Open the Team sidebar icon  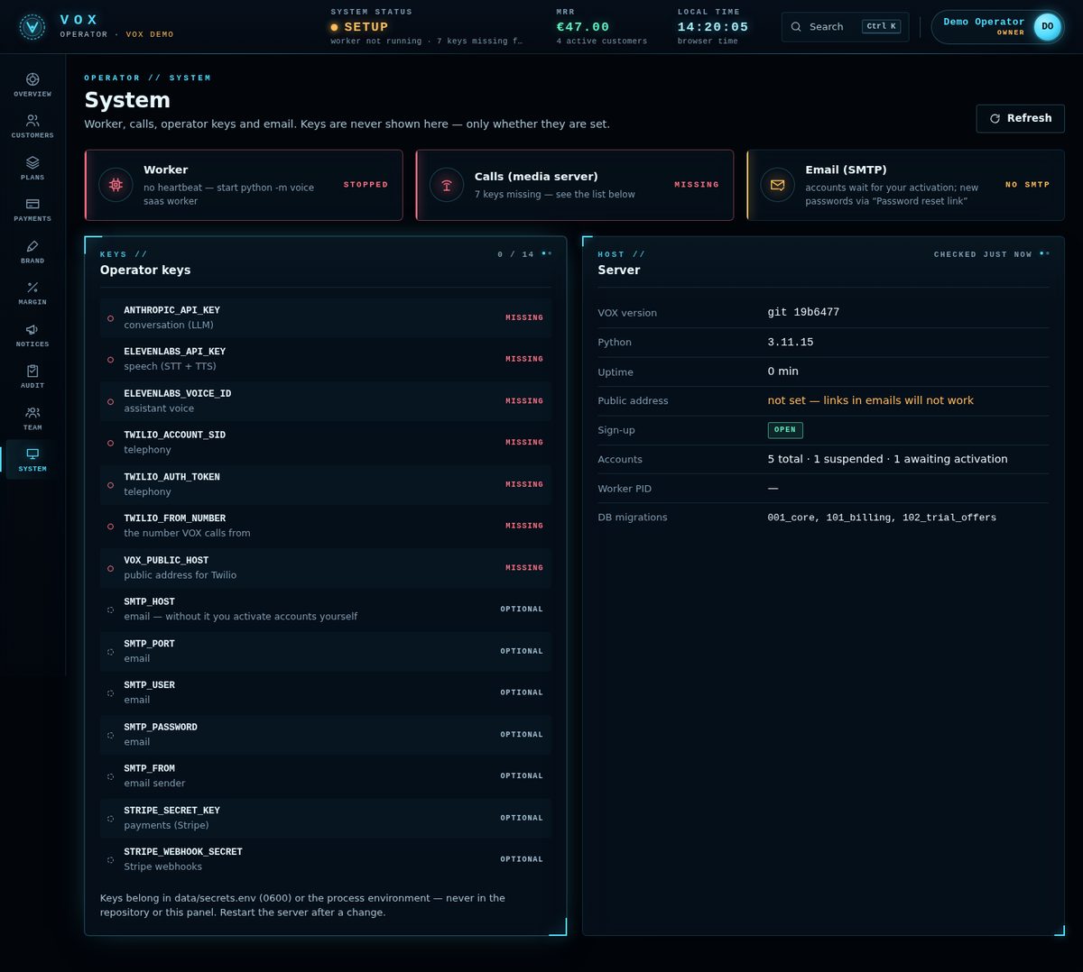click(x=32, y=413)
